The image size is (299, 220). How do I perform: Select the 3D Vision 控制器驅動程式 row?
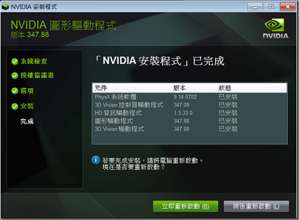[190, 105]
